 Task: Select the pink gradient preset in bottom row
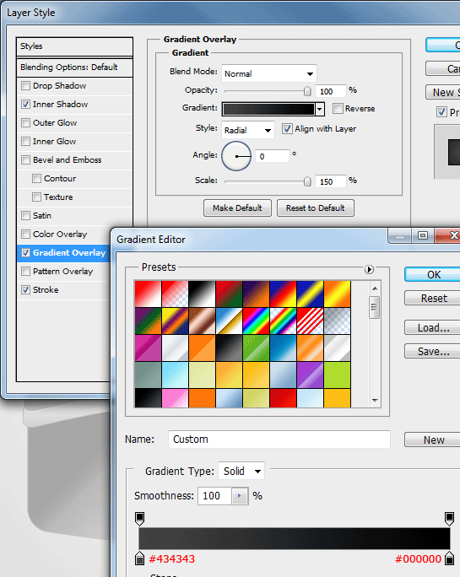click(x=175, y=398)
